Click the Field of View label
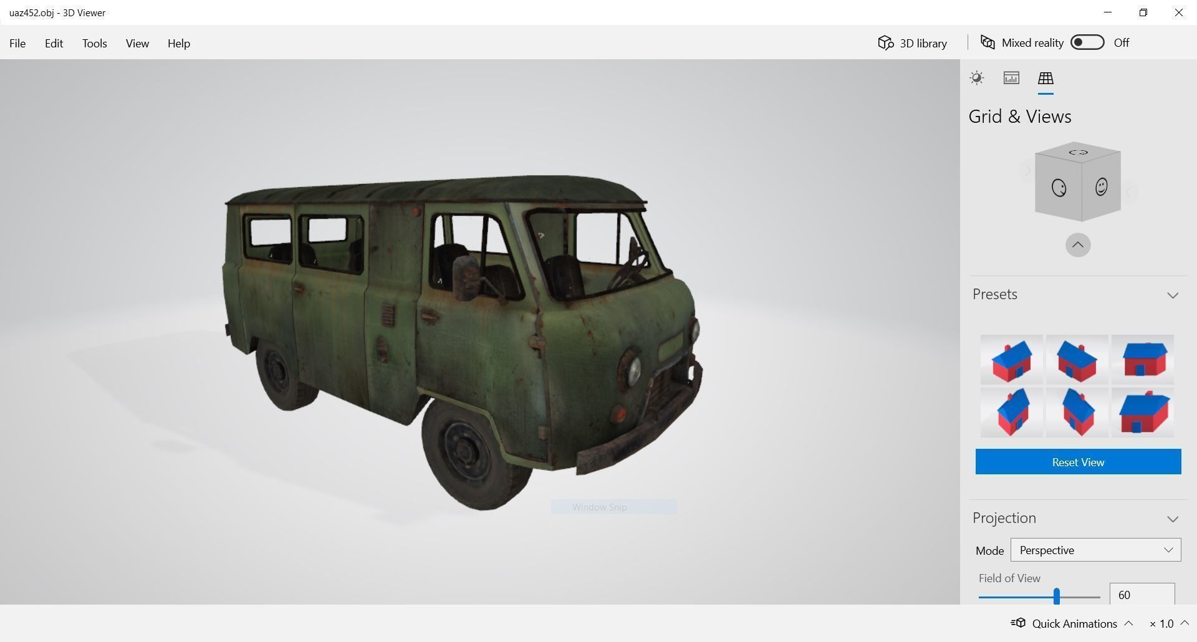This screenshot has width=1197, height=642. [1009, 578]
